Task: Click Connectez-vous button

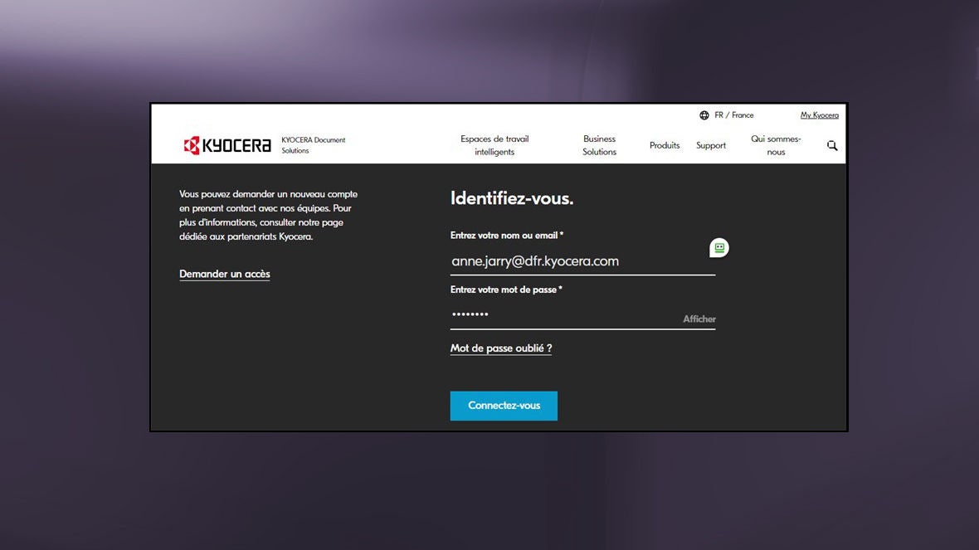Action: tap(504, 406)
